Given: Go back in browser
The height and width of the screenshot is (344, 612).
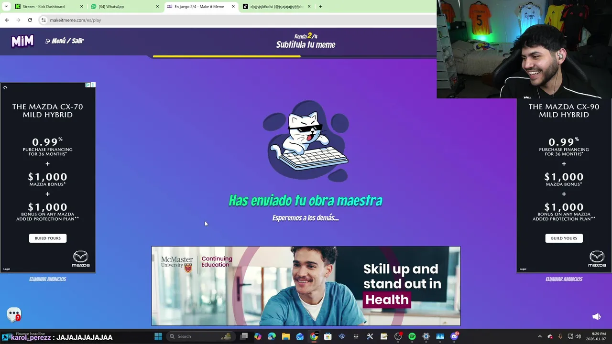Looking at the screenshot, I should pyautogui.click(x=7, y=20).
